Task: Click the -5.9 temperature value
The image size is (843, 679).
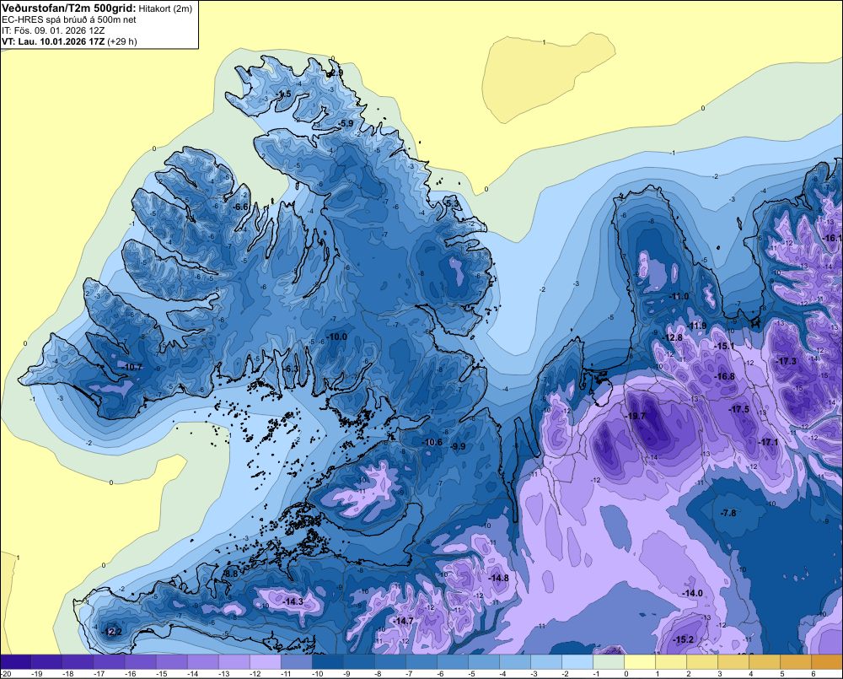Action: click(x=346, y=123)
